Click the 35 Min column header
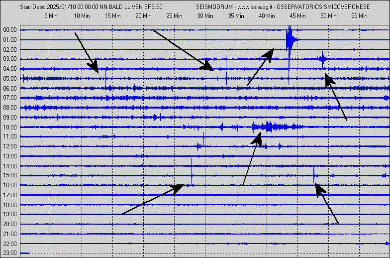This screenshot has width=390, height=258. (x=236, y=16)
